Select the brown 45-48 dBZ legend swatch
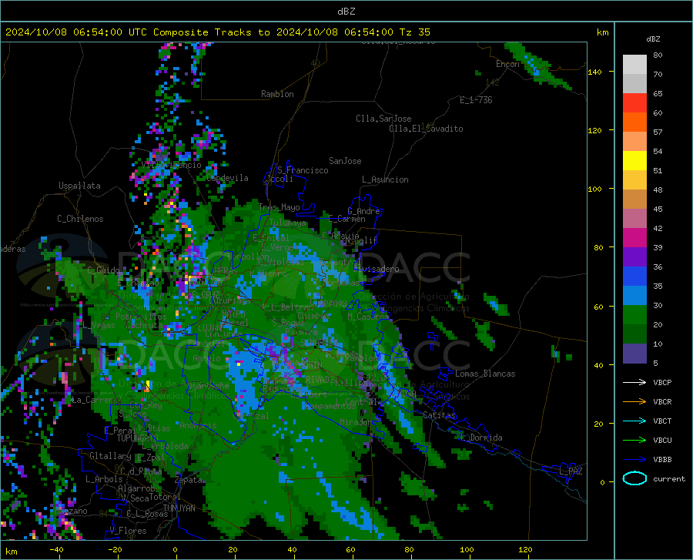Screen dimensions: 693x560 coord(634,200)
